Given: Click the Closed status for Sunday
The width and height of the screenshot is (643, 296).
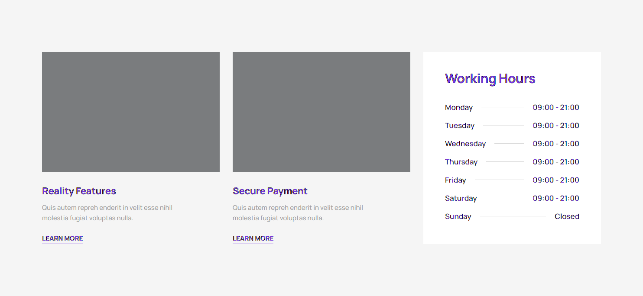Looking at the screenshot, I should 566,216.
